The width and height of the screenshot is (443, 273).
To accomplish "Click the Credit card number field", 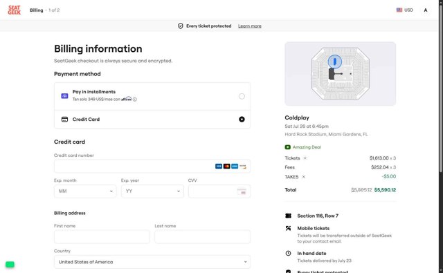I will tap(152, 167).
